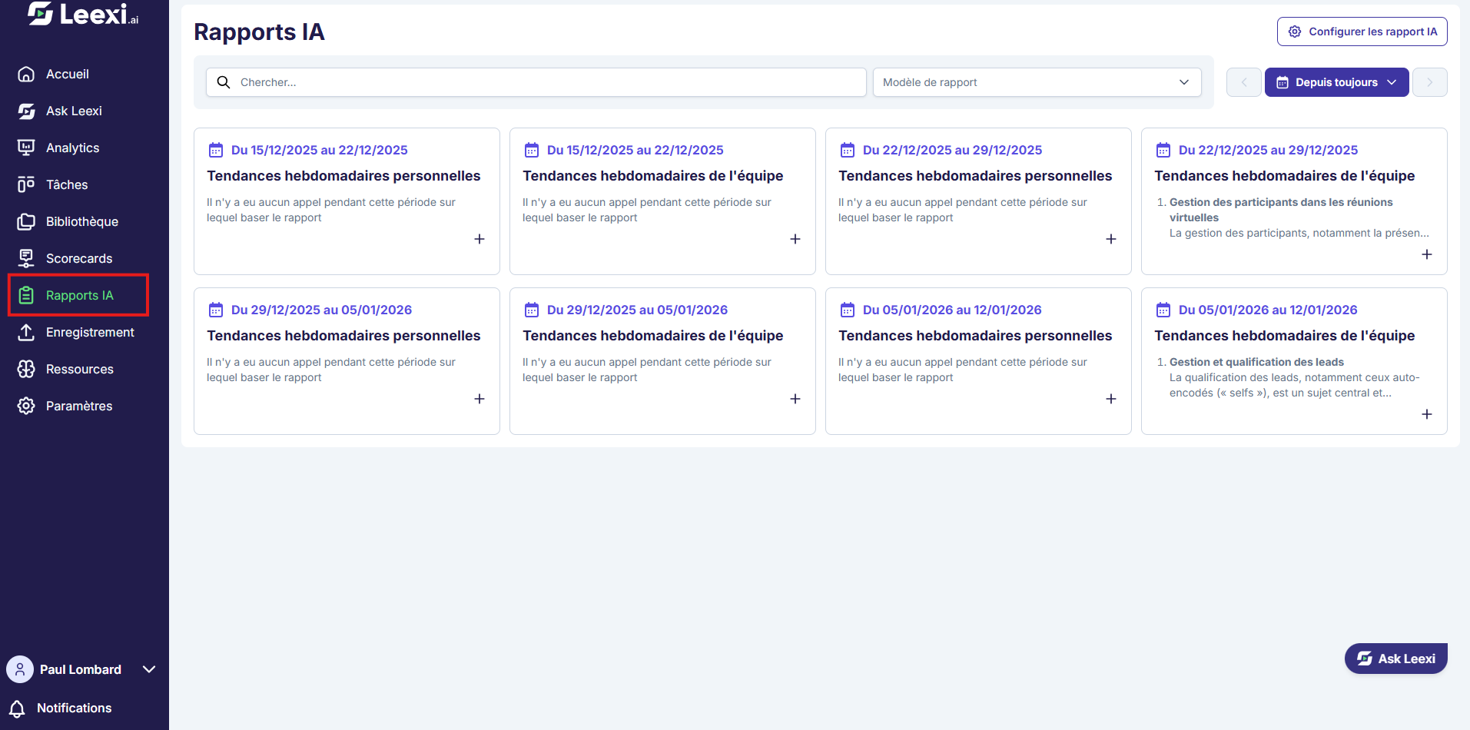Click the search magnifier icon
The image size is (1470, 730).
224,82
